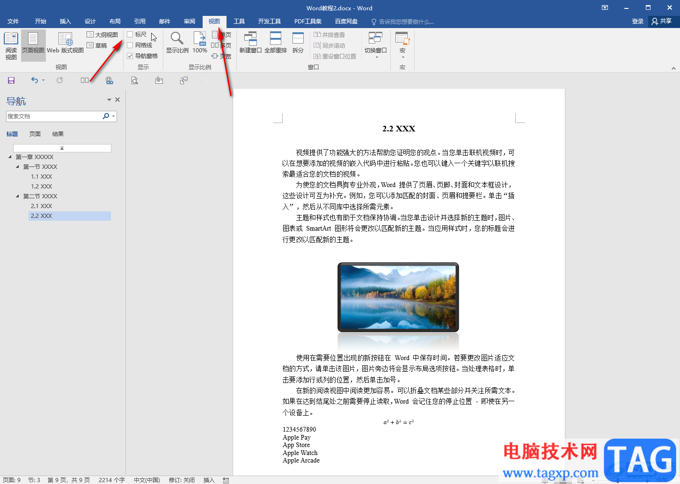Screen dimensions: 680x484
Task: Jump to top with the navigation arrow bar
Action: pyautogui.click(x=62, y=148)
